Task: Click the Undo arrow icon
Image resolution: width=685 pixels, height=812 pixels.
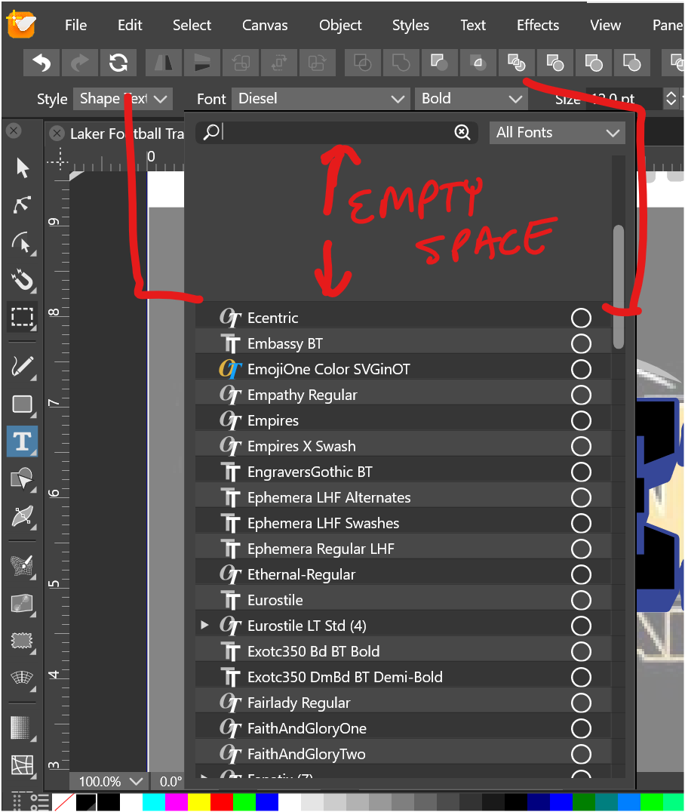Action: click(41, 63)
